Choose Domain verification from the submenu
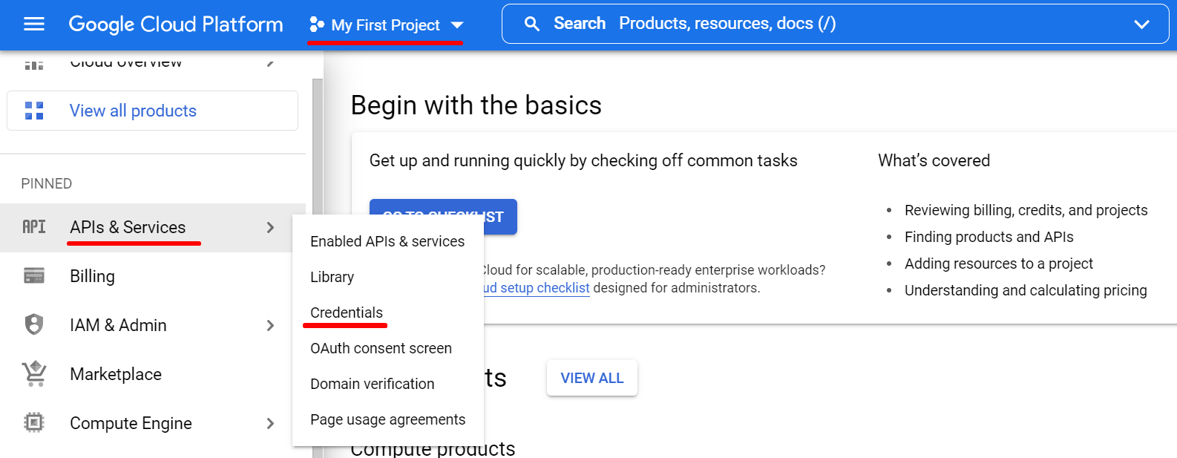The image size is (1177, 458). pos(387,384)
